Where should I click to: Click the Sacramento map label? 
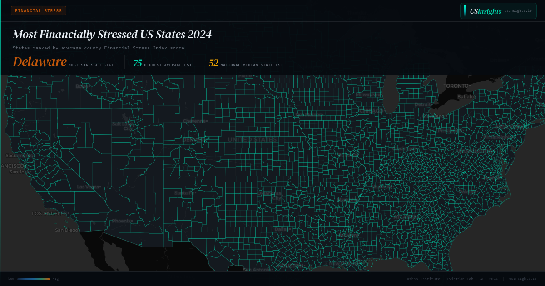coord(19,155)
